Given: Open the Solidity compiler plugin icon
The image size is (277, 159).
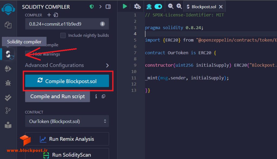Looking at the screenshot, I should (x=8, y=54).
